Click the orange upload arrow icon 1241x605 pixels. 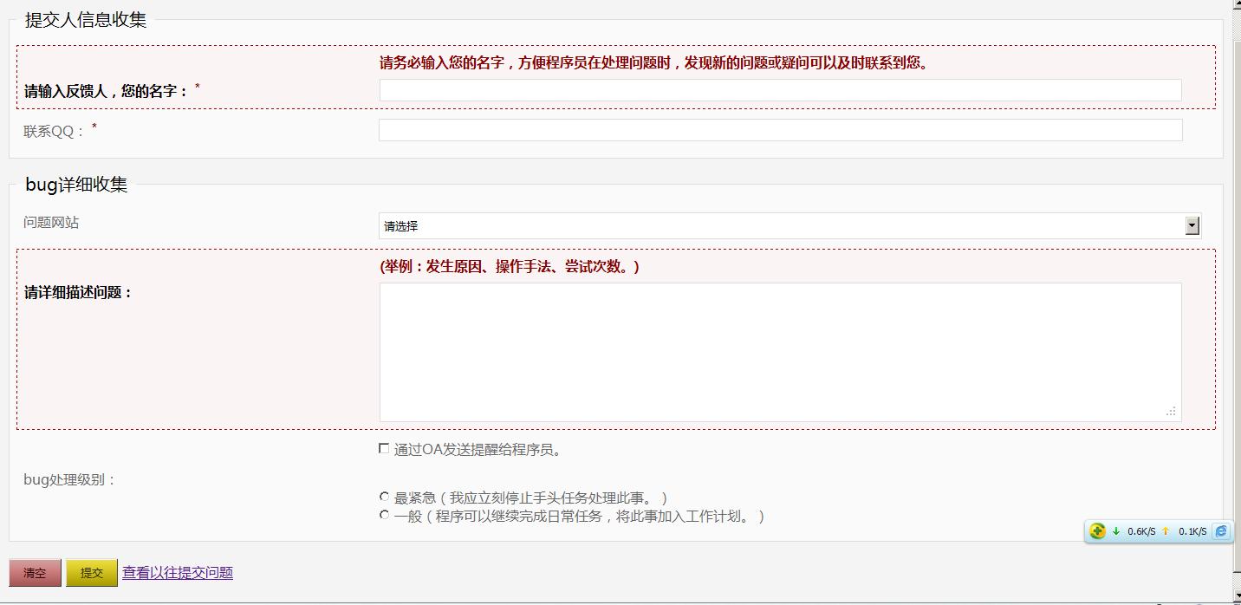pos(1166,531)
